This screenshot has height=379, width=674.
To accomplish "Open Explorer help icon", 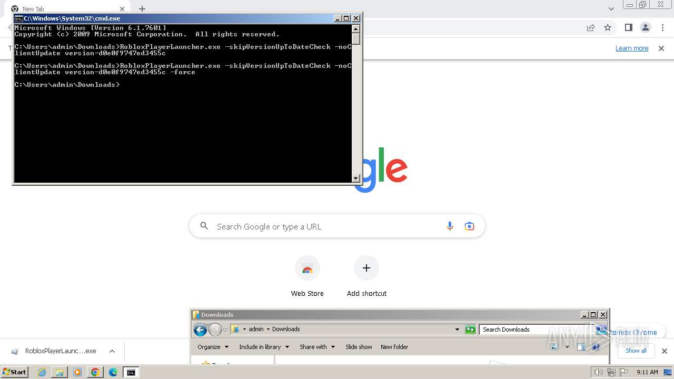I will pos(596,347).
